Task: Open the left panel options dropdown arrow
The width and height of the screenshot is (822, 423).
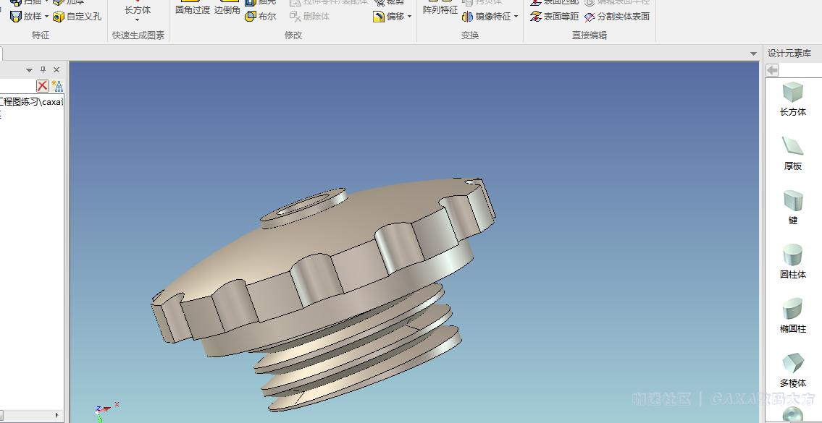Action: tap(30, 69)
